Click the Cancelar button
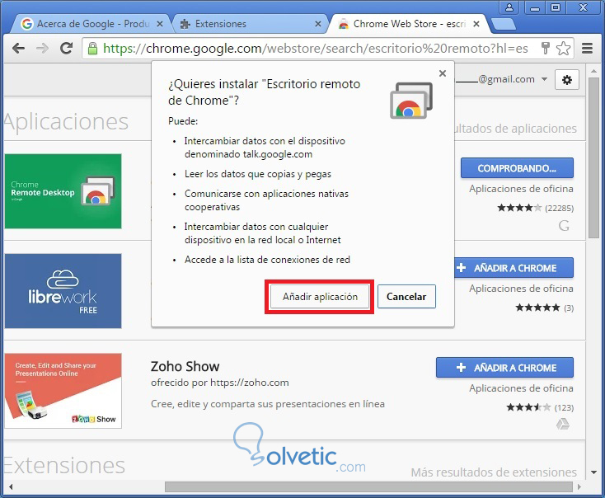605x498 pixels. pos(406,297)
